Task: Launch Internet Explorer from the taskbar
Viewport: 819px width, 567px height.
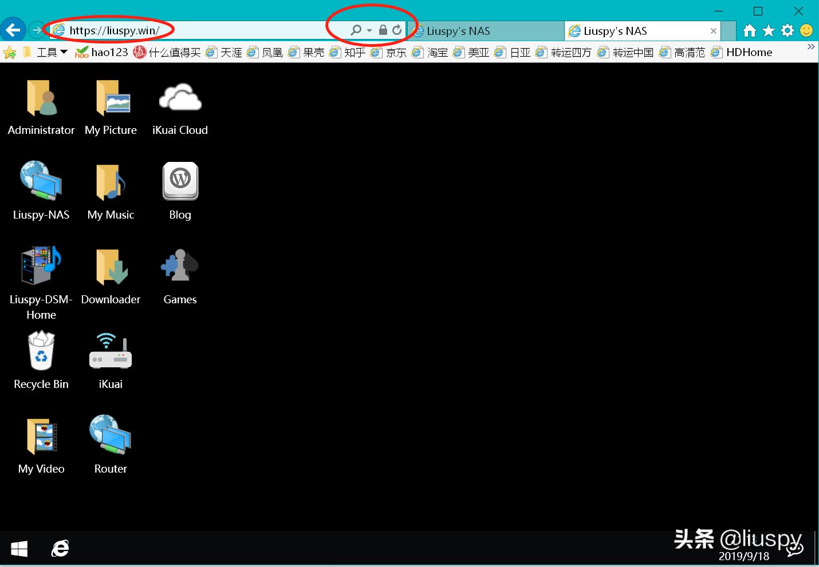Action: (60, 549)
